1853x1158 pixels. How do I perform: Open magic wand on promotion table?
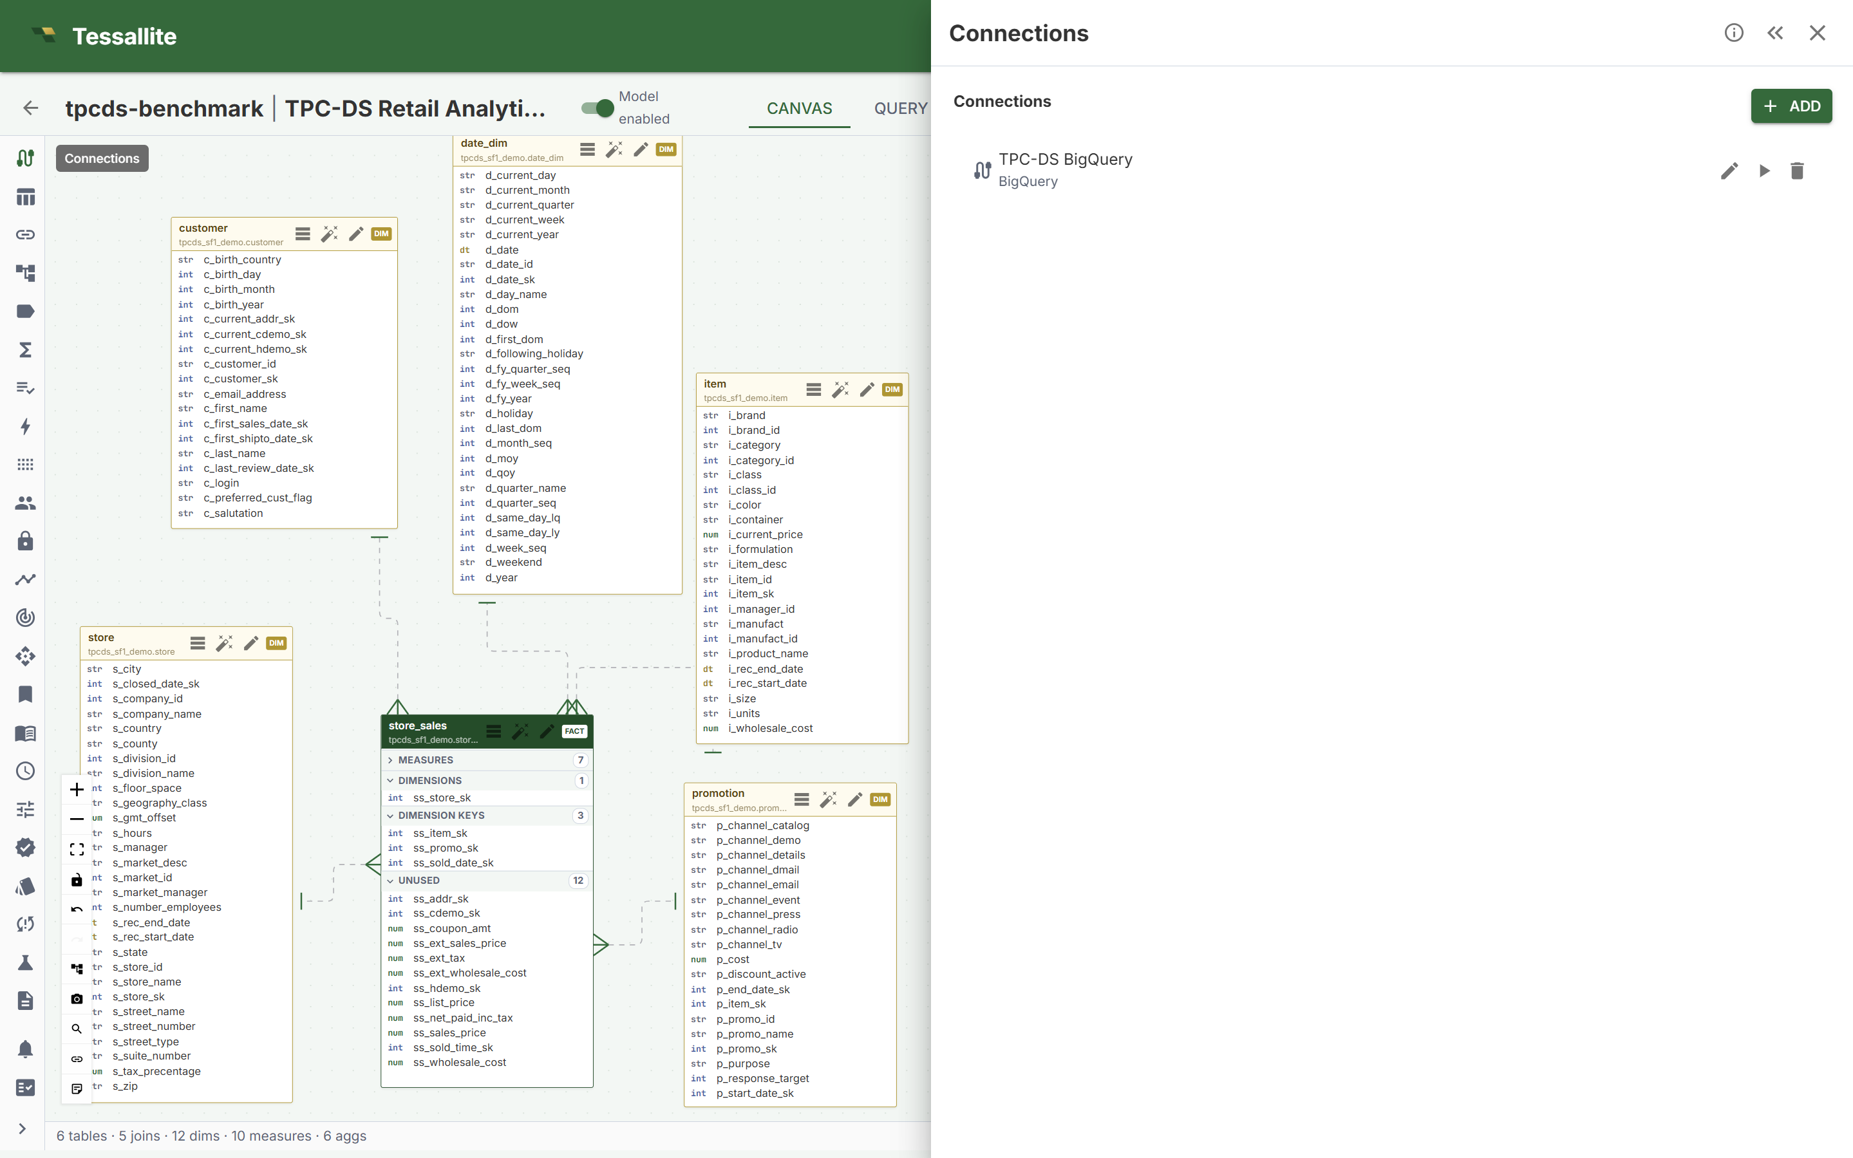(828, 799)
